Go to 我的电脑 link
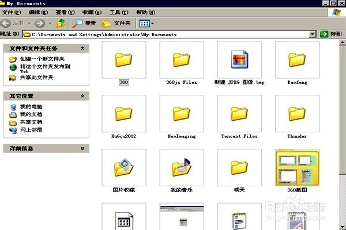Image resolution: width=346 pixels, height=230 pixels. point(31,106)
